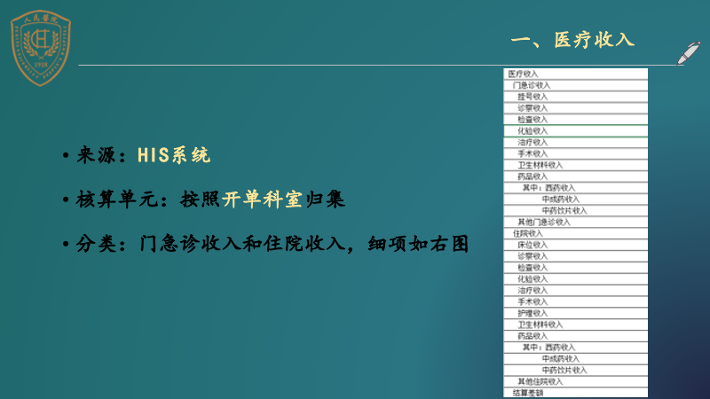
Task: Click the last 中药饮片收入 row under 住院
Action: [564, 370]
